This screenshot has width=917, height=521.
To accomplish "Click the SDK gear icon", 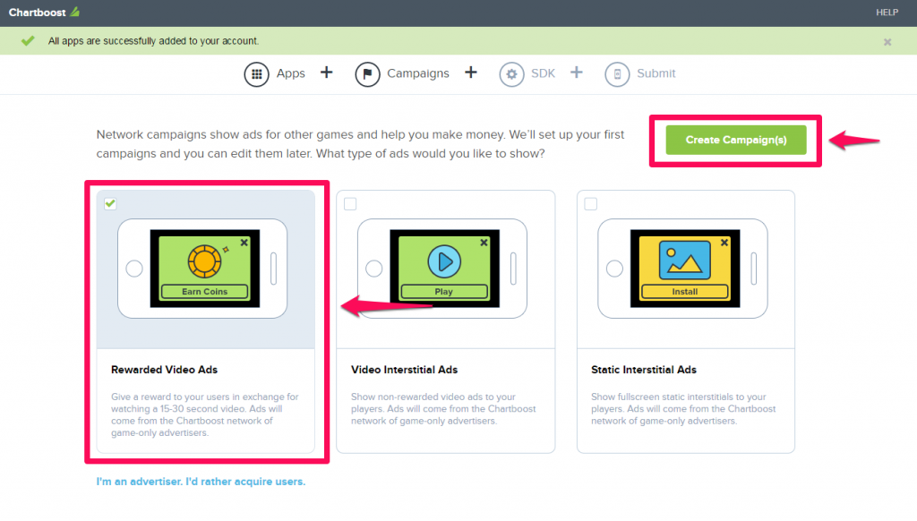I will (512, 73).
